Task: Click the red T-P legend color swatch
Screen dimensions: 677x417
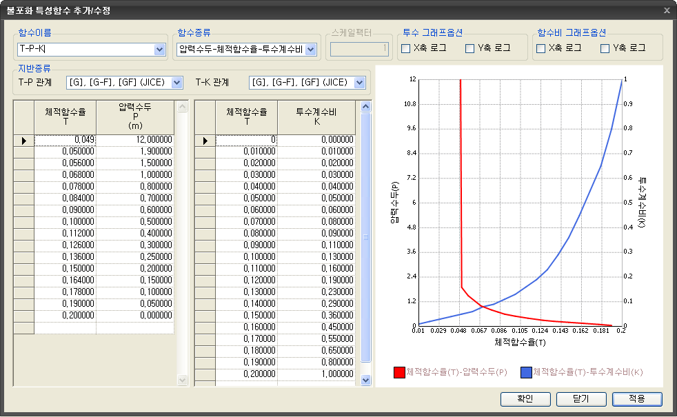Action: 398,372
